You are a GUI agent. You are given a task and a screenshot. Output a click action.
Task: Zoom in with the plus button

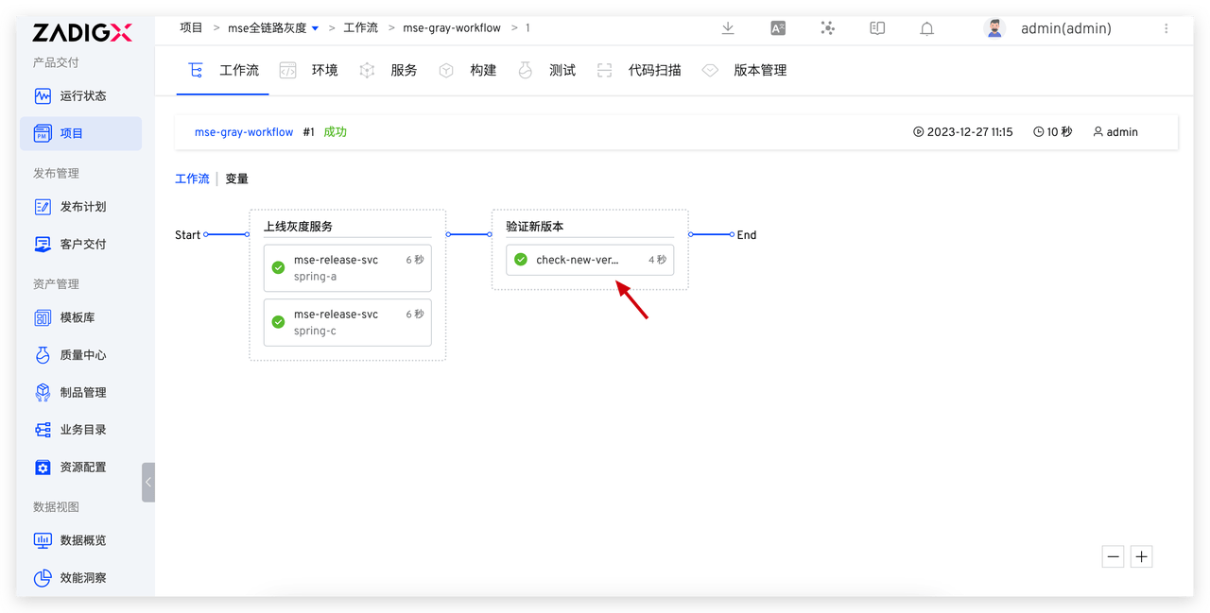[1141, 557]
